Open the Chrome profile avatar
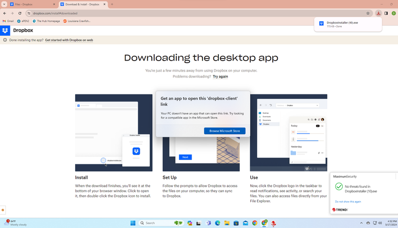398x228 pixels. (x=394, y=13)
